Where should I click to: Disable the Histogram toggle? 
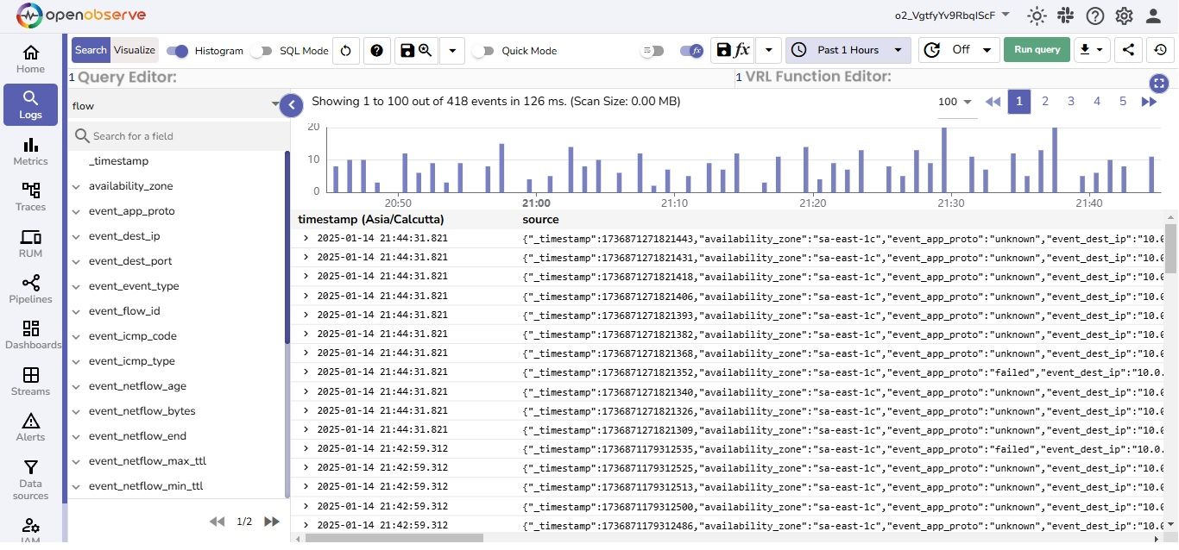[177, 51]
